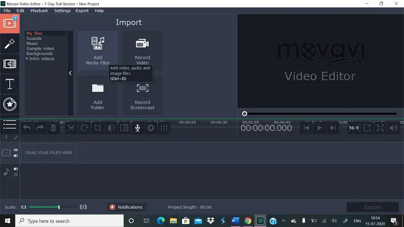The image size is (404, 227).
Task: Click the Crop tool icon
Action: click(x=98, y=128)
